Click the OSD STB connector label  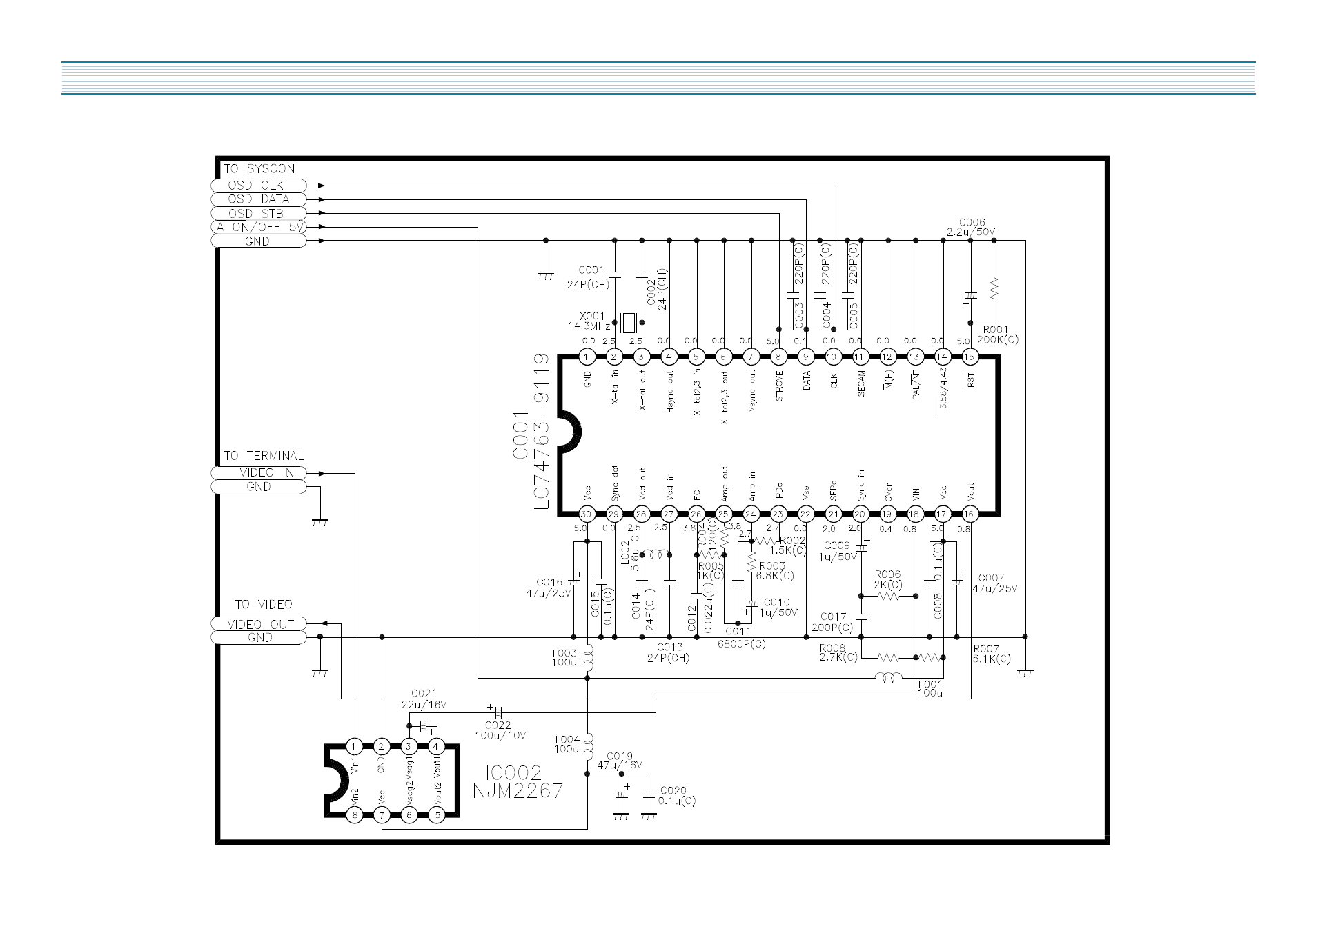point(258,214)
